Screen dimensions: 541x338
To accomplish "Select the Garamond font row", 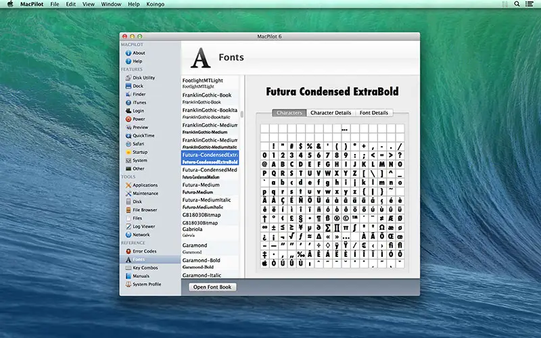I will (x=210, y=248).
